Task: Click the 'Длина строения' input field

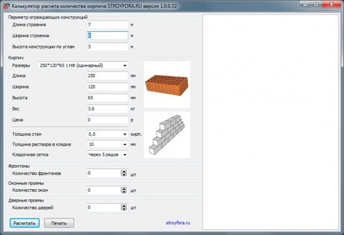Action: tap(107, 25)
